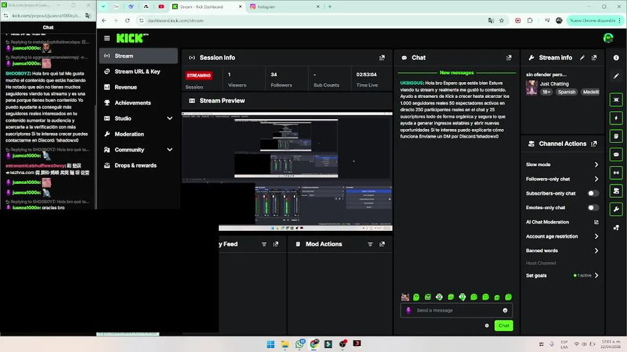Viewport: 627px width, 352px height.
Task: Open Banned words settings
Action: pyautogui.click(x=562, y=250)
